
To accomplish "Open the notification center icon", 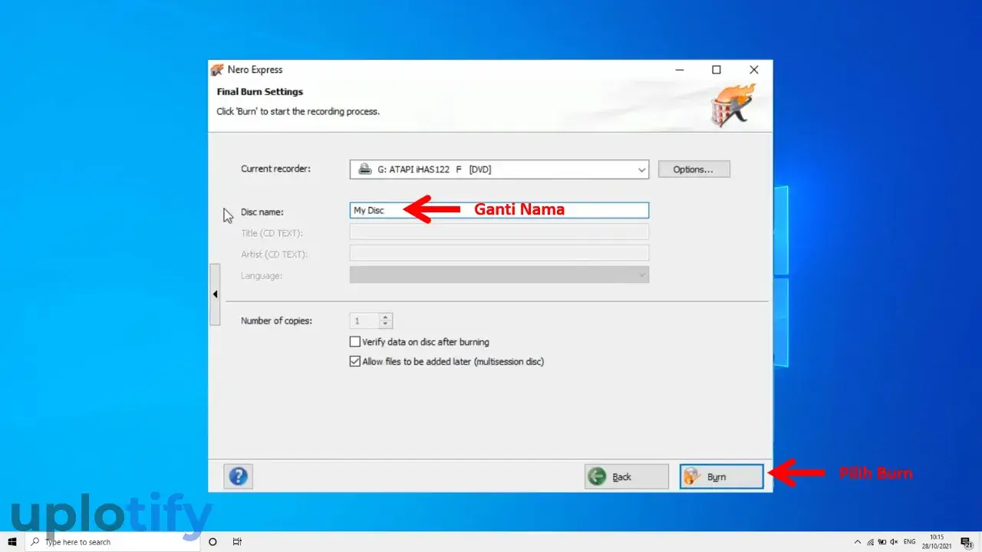I will [x=967, y=542].
